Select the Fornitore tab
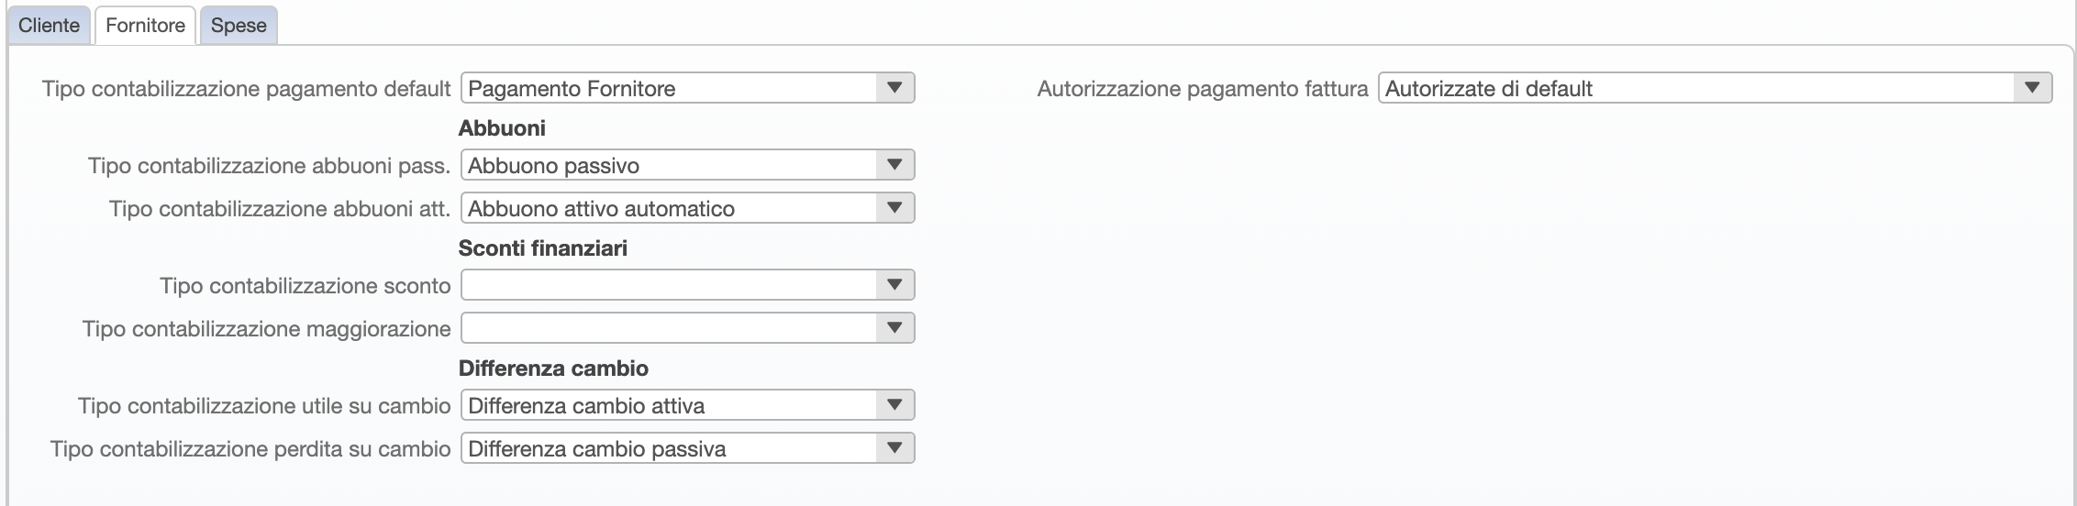Viewport: 2077px width, 506px height. click(145, 26)
